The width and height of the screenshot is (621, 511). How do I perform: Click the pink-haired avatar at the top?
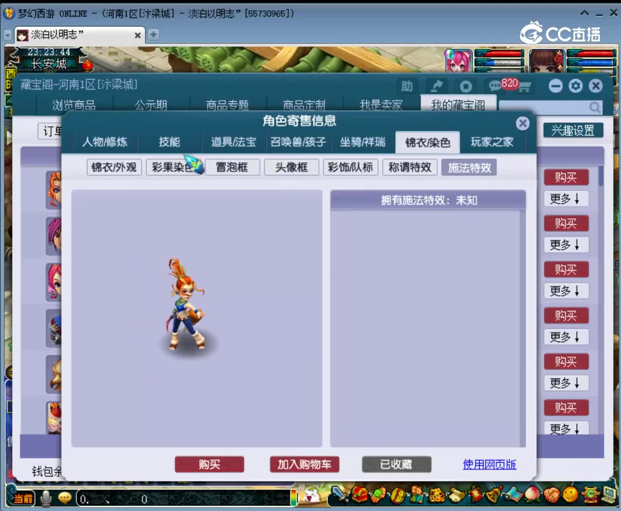(458, 61)
